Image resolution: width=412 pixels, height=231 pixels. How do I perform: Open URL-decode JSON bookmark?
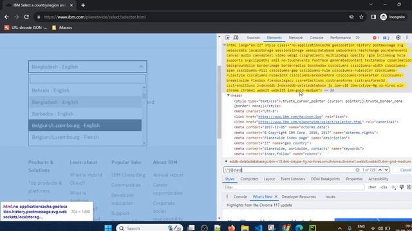[x=26, y=28]
